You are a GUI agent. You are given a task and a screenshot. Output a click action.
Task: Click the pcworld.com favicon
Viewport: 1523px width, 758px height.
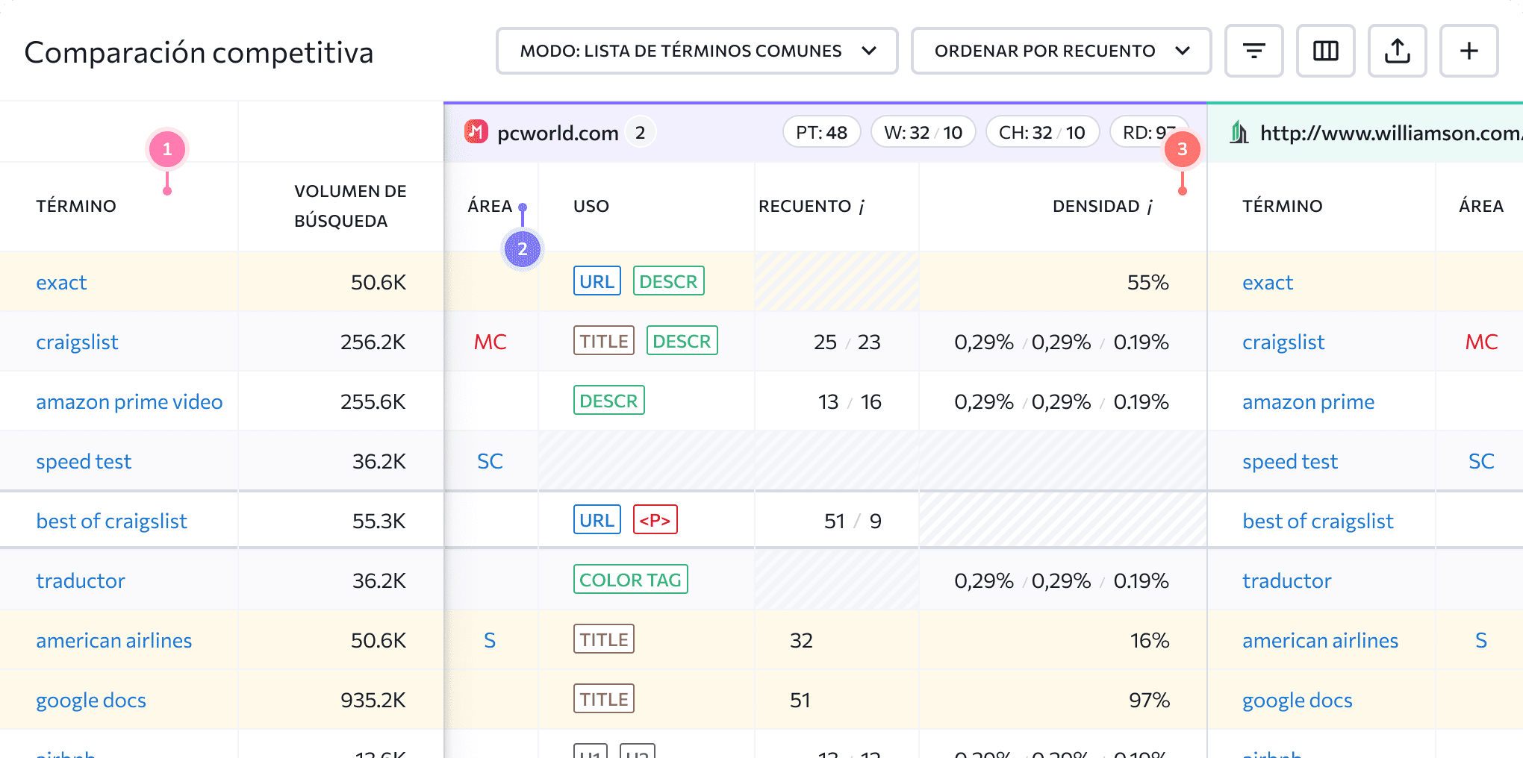(476, 132)
